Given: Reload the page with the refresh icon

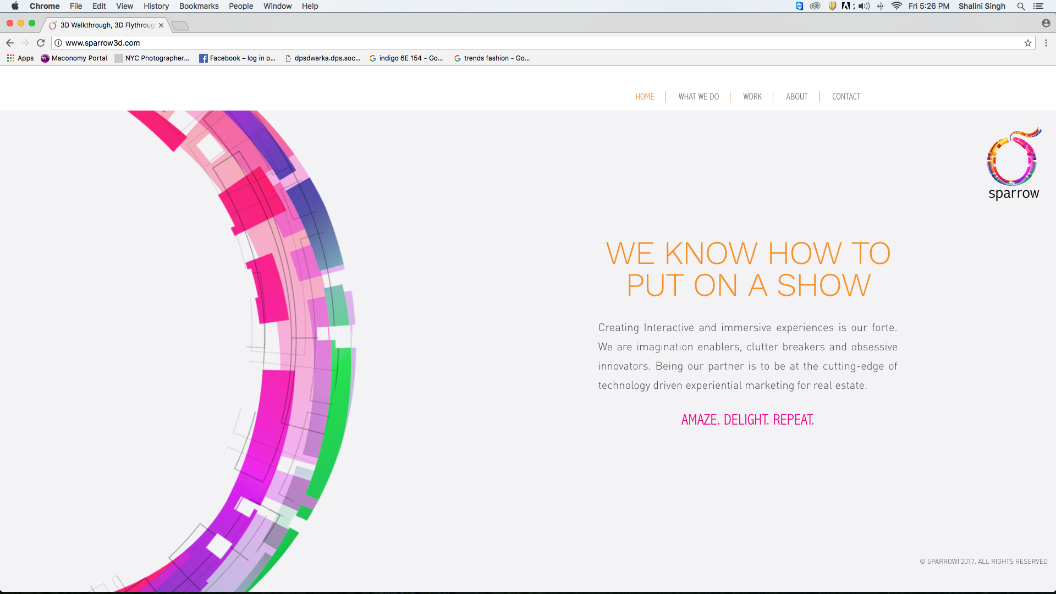Looking at the screenshot, I should click(41, 43).
